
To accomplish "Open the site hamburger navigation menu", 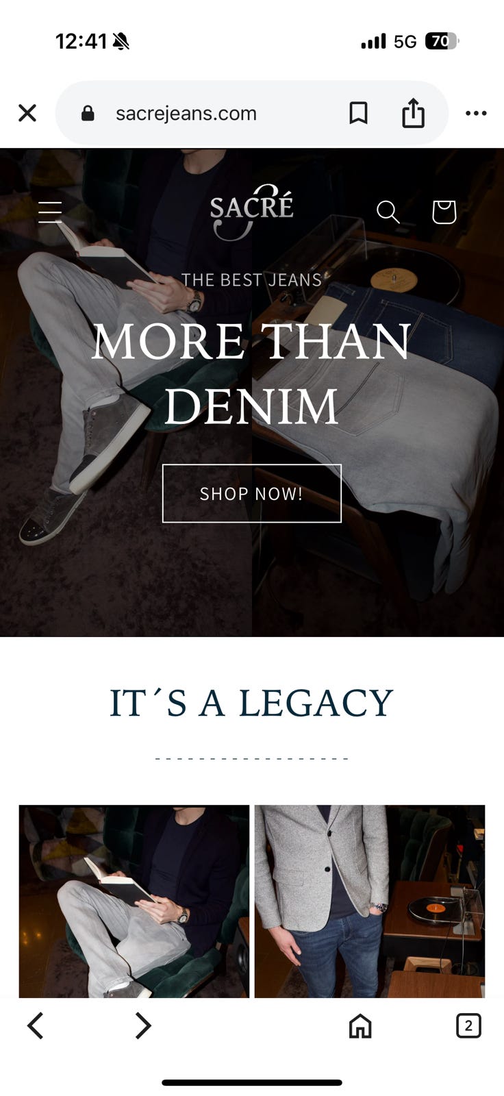I will (x=50, y=212).
